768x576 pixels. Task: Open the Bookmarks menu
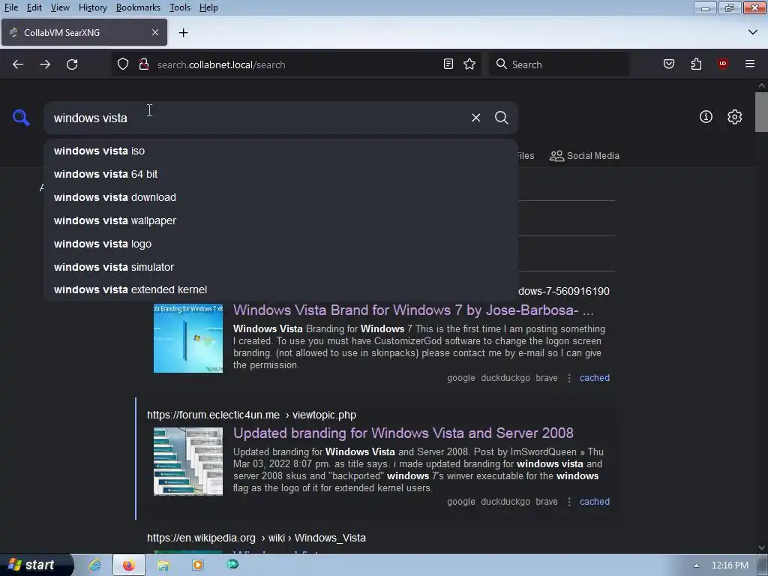click(x=138, y=7)
